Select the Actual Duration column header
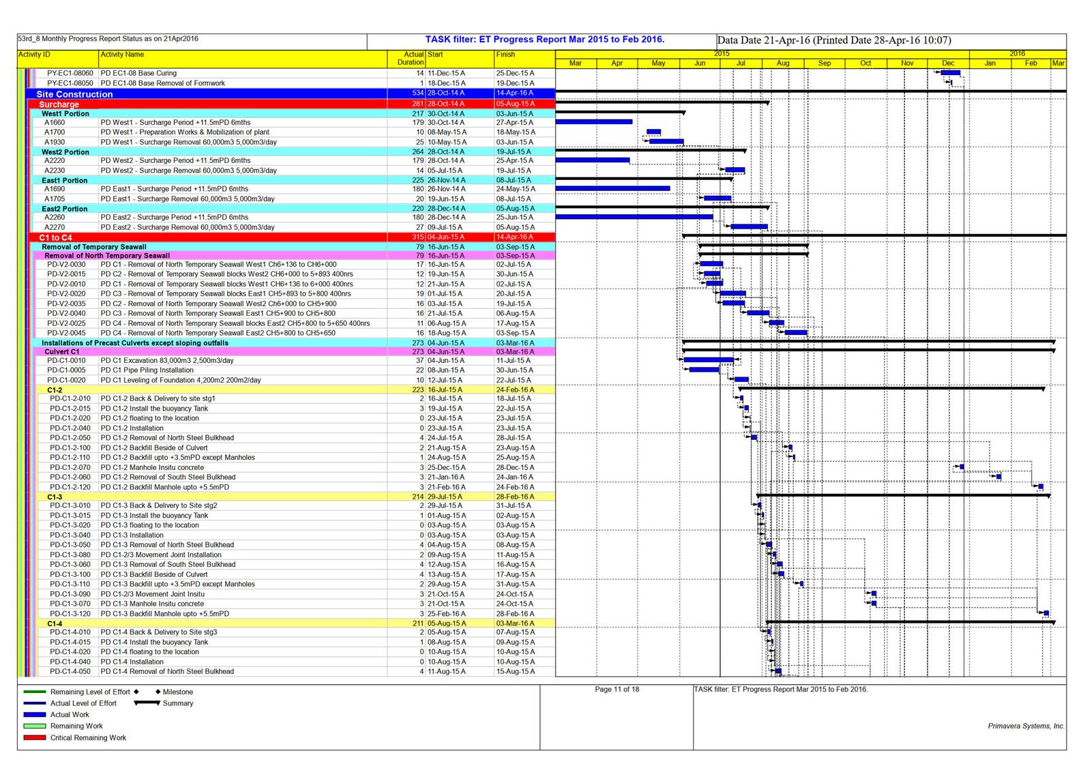 point(406,59)
